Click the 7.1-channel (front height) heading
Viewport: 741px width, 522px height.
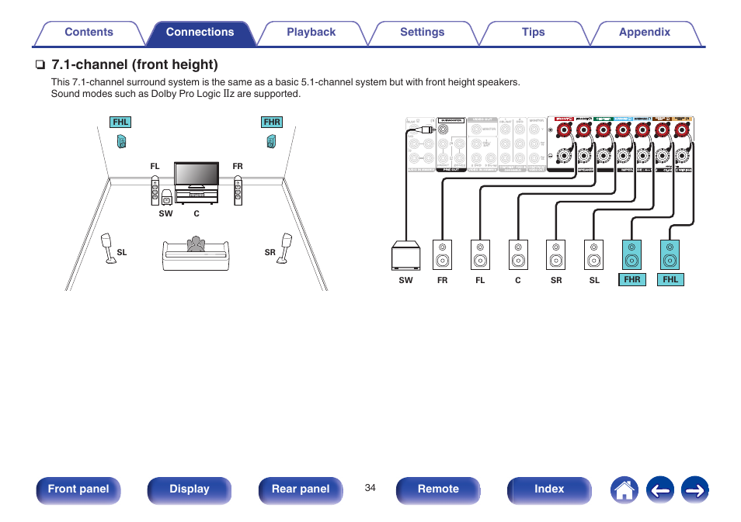click(134, 64)
